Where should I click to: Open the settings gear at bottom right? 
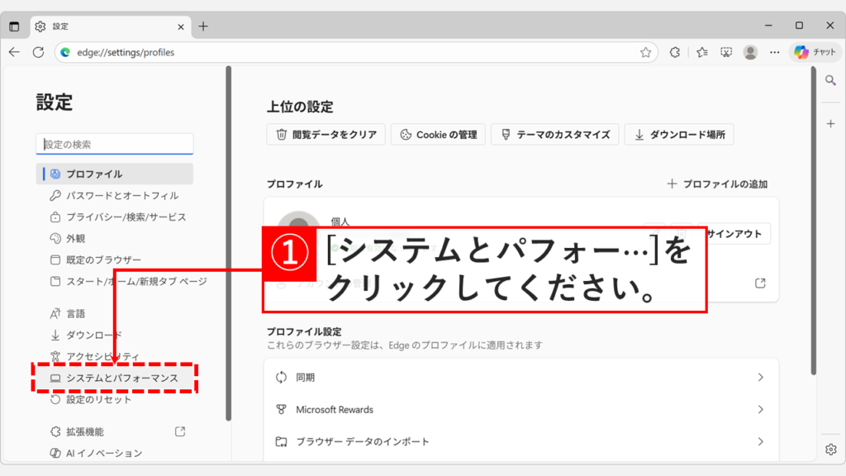point(830,448)
